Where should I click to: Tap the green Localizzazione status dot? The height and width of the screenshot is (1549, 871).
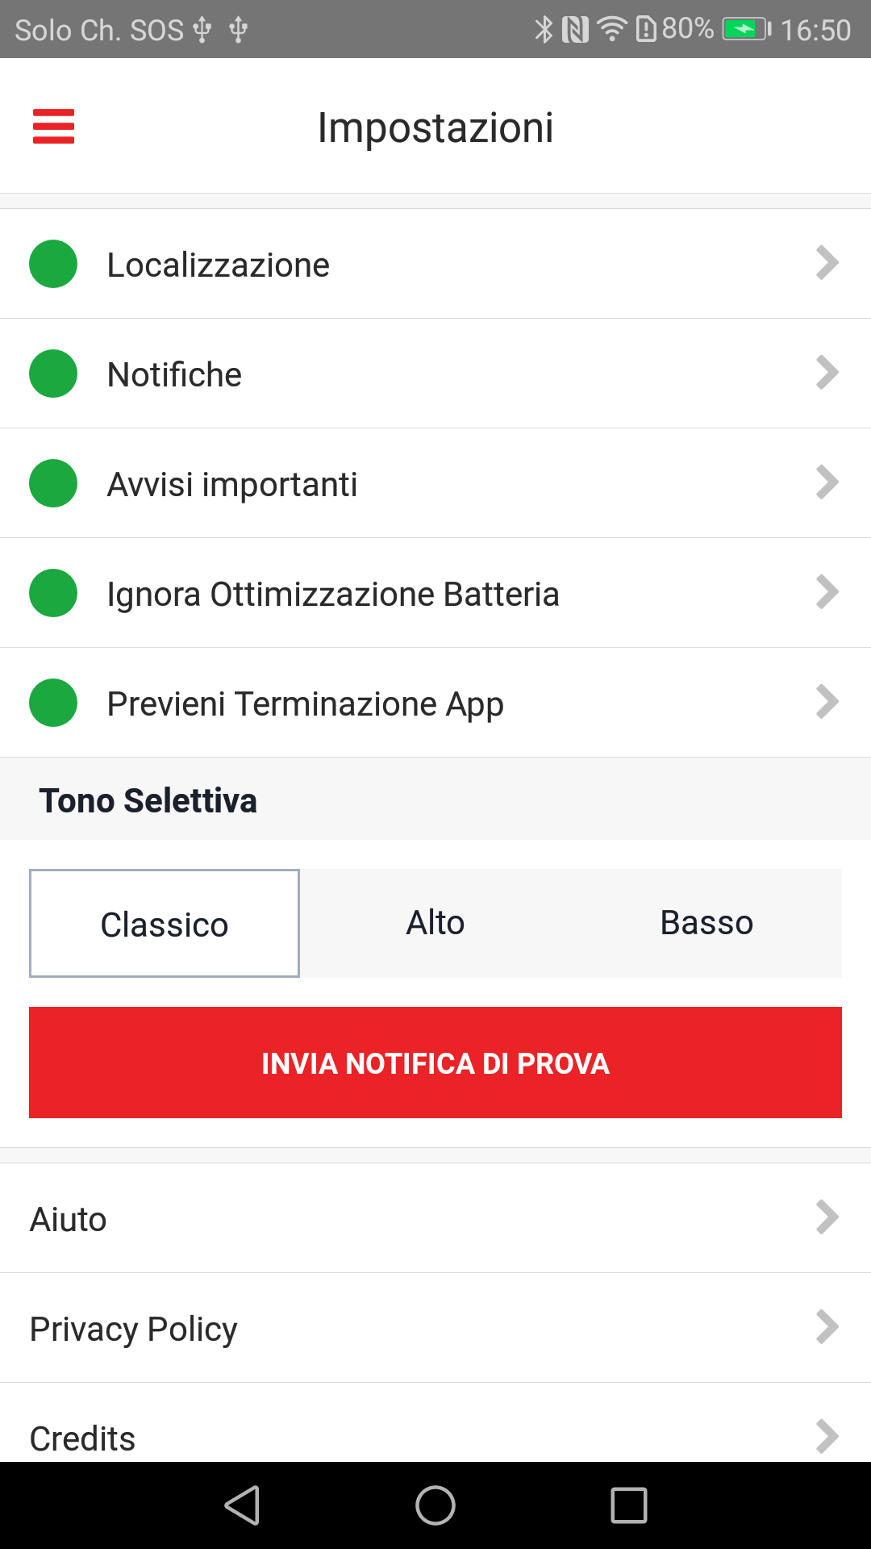[x=53, y=264]
